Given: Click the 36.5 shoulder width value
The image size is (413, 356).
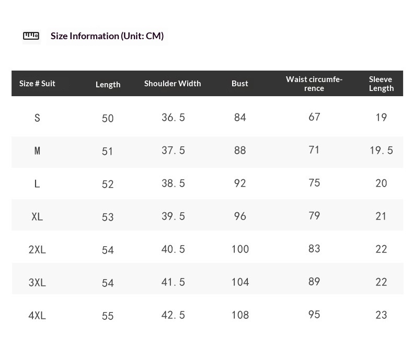Looking at the screenshot, I should click(x=173, y=118).
